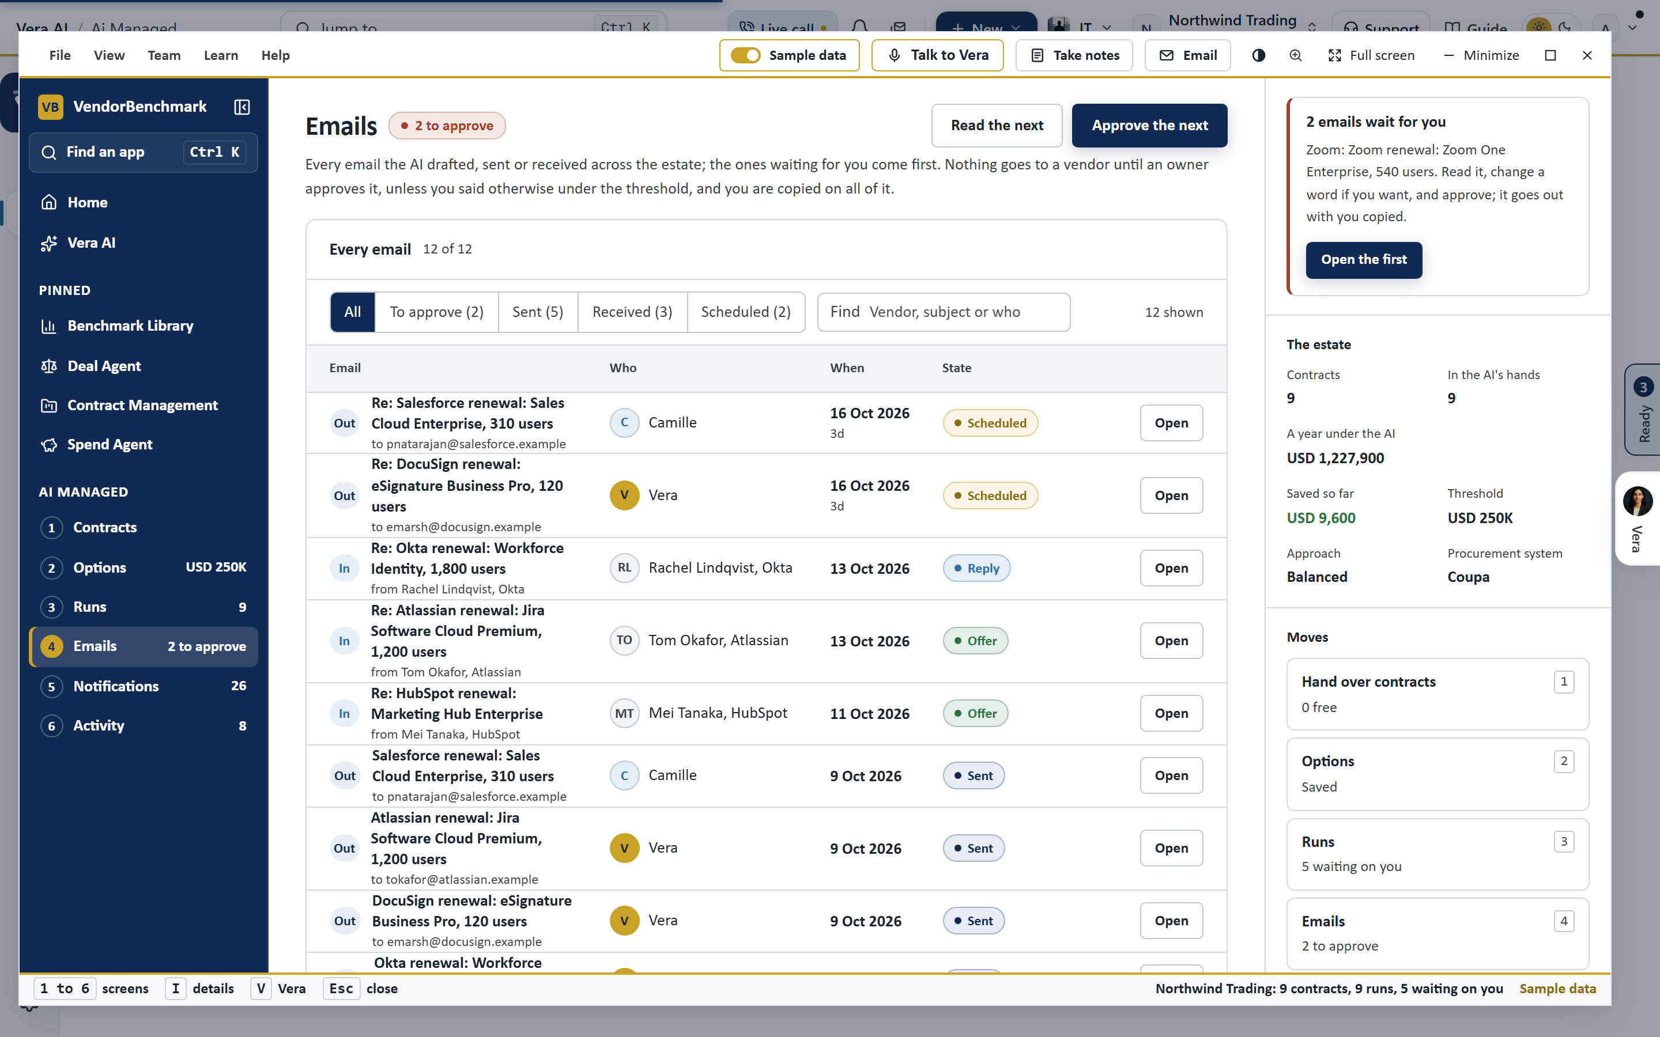Click the VB logo badge
This screenshot has height=1037, width=1660.
[50, 107]
